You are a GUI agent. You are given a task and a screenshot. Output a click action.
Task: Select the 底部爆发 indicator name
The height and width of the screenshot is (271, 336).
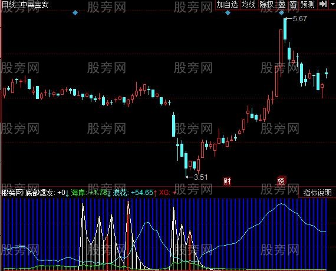pyautogui.click(x=39, y=193)
